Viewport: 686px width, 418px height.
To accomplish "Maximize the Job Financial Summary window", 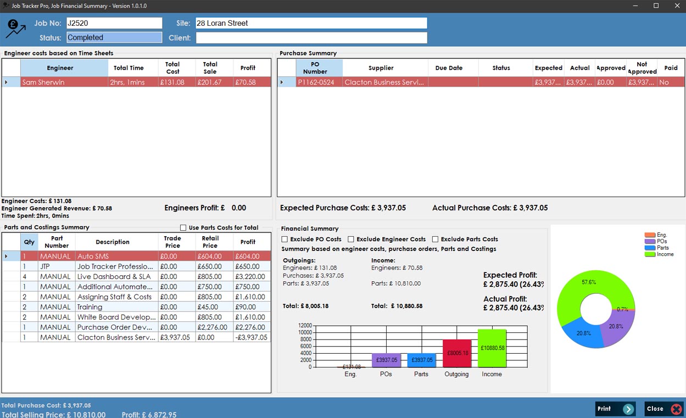I will pos(656,5).
